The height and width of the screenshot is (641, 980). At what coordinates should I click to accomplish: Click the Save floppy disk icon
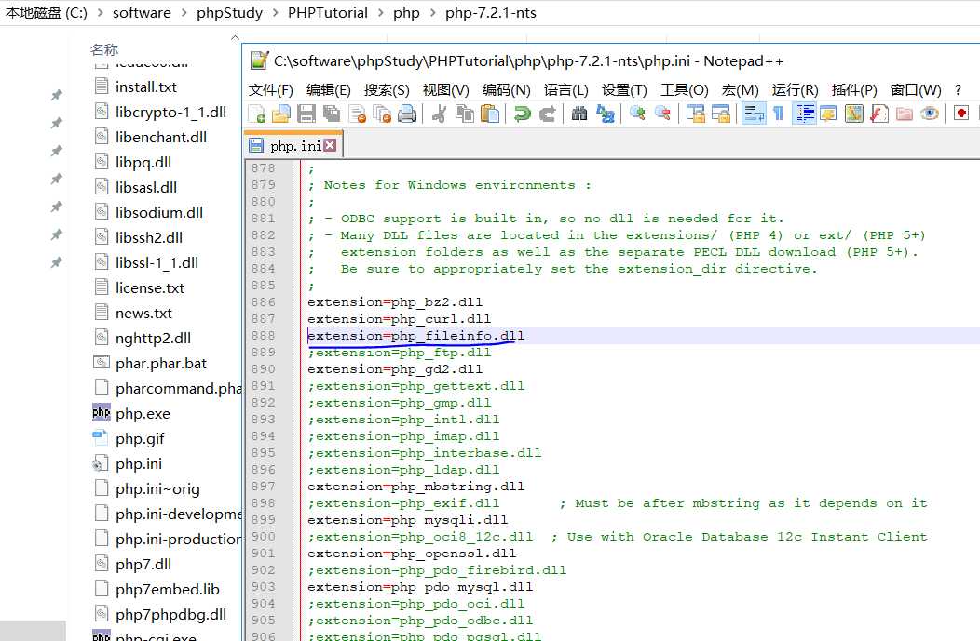(x=306, y=114)
